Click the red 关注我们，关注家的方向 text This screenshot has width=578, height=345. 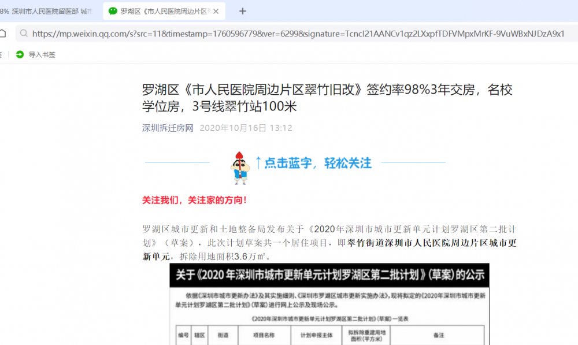[x=194, y=200]
